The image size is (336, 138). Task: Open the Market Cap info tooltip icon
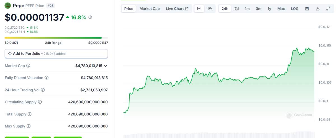click(x=28, y=66)
